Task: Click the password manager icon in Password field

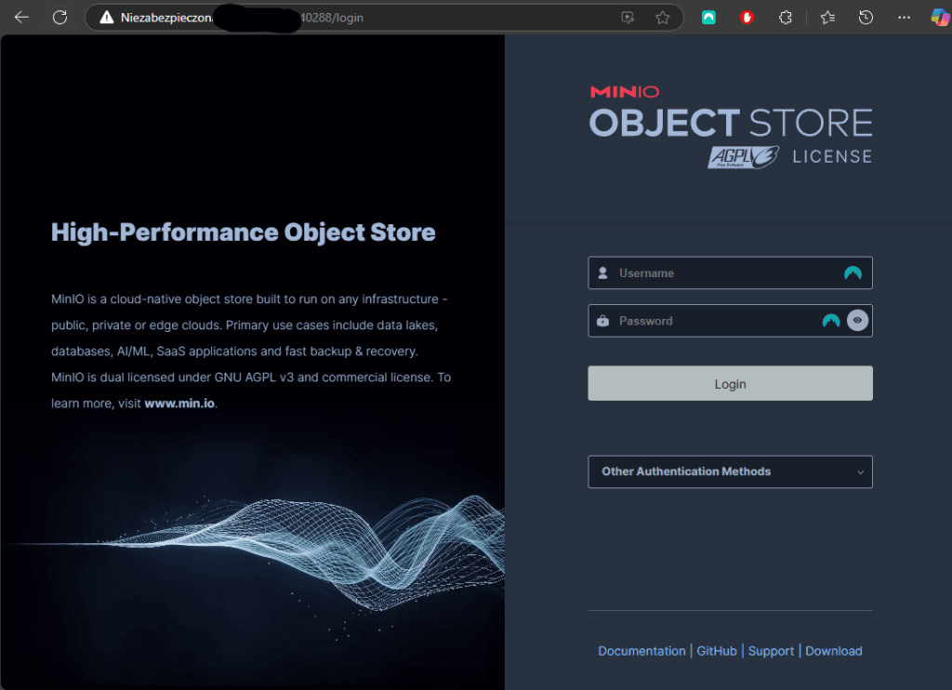Action: 831,321
